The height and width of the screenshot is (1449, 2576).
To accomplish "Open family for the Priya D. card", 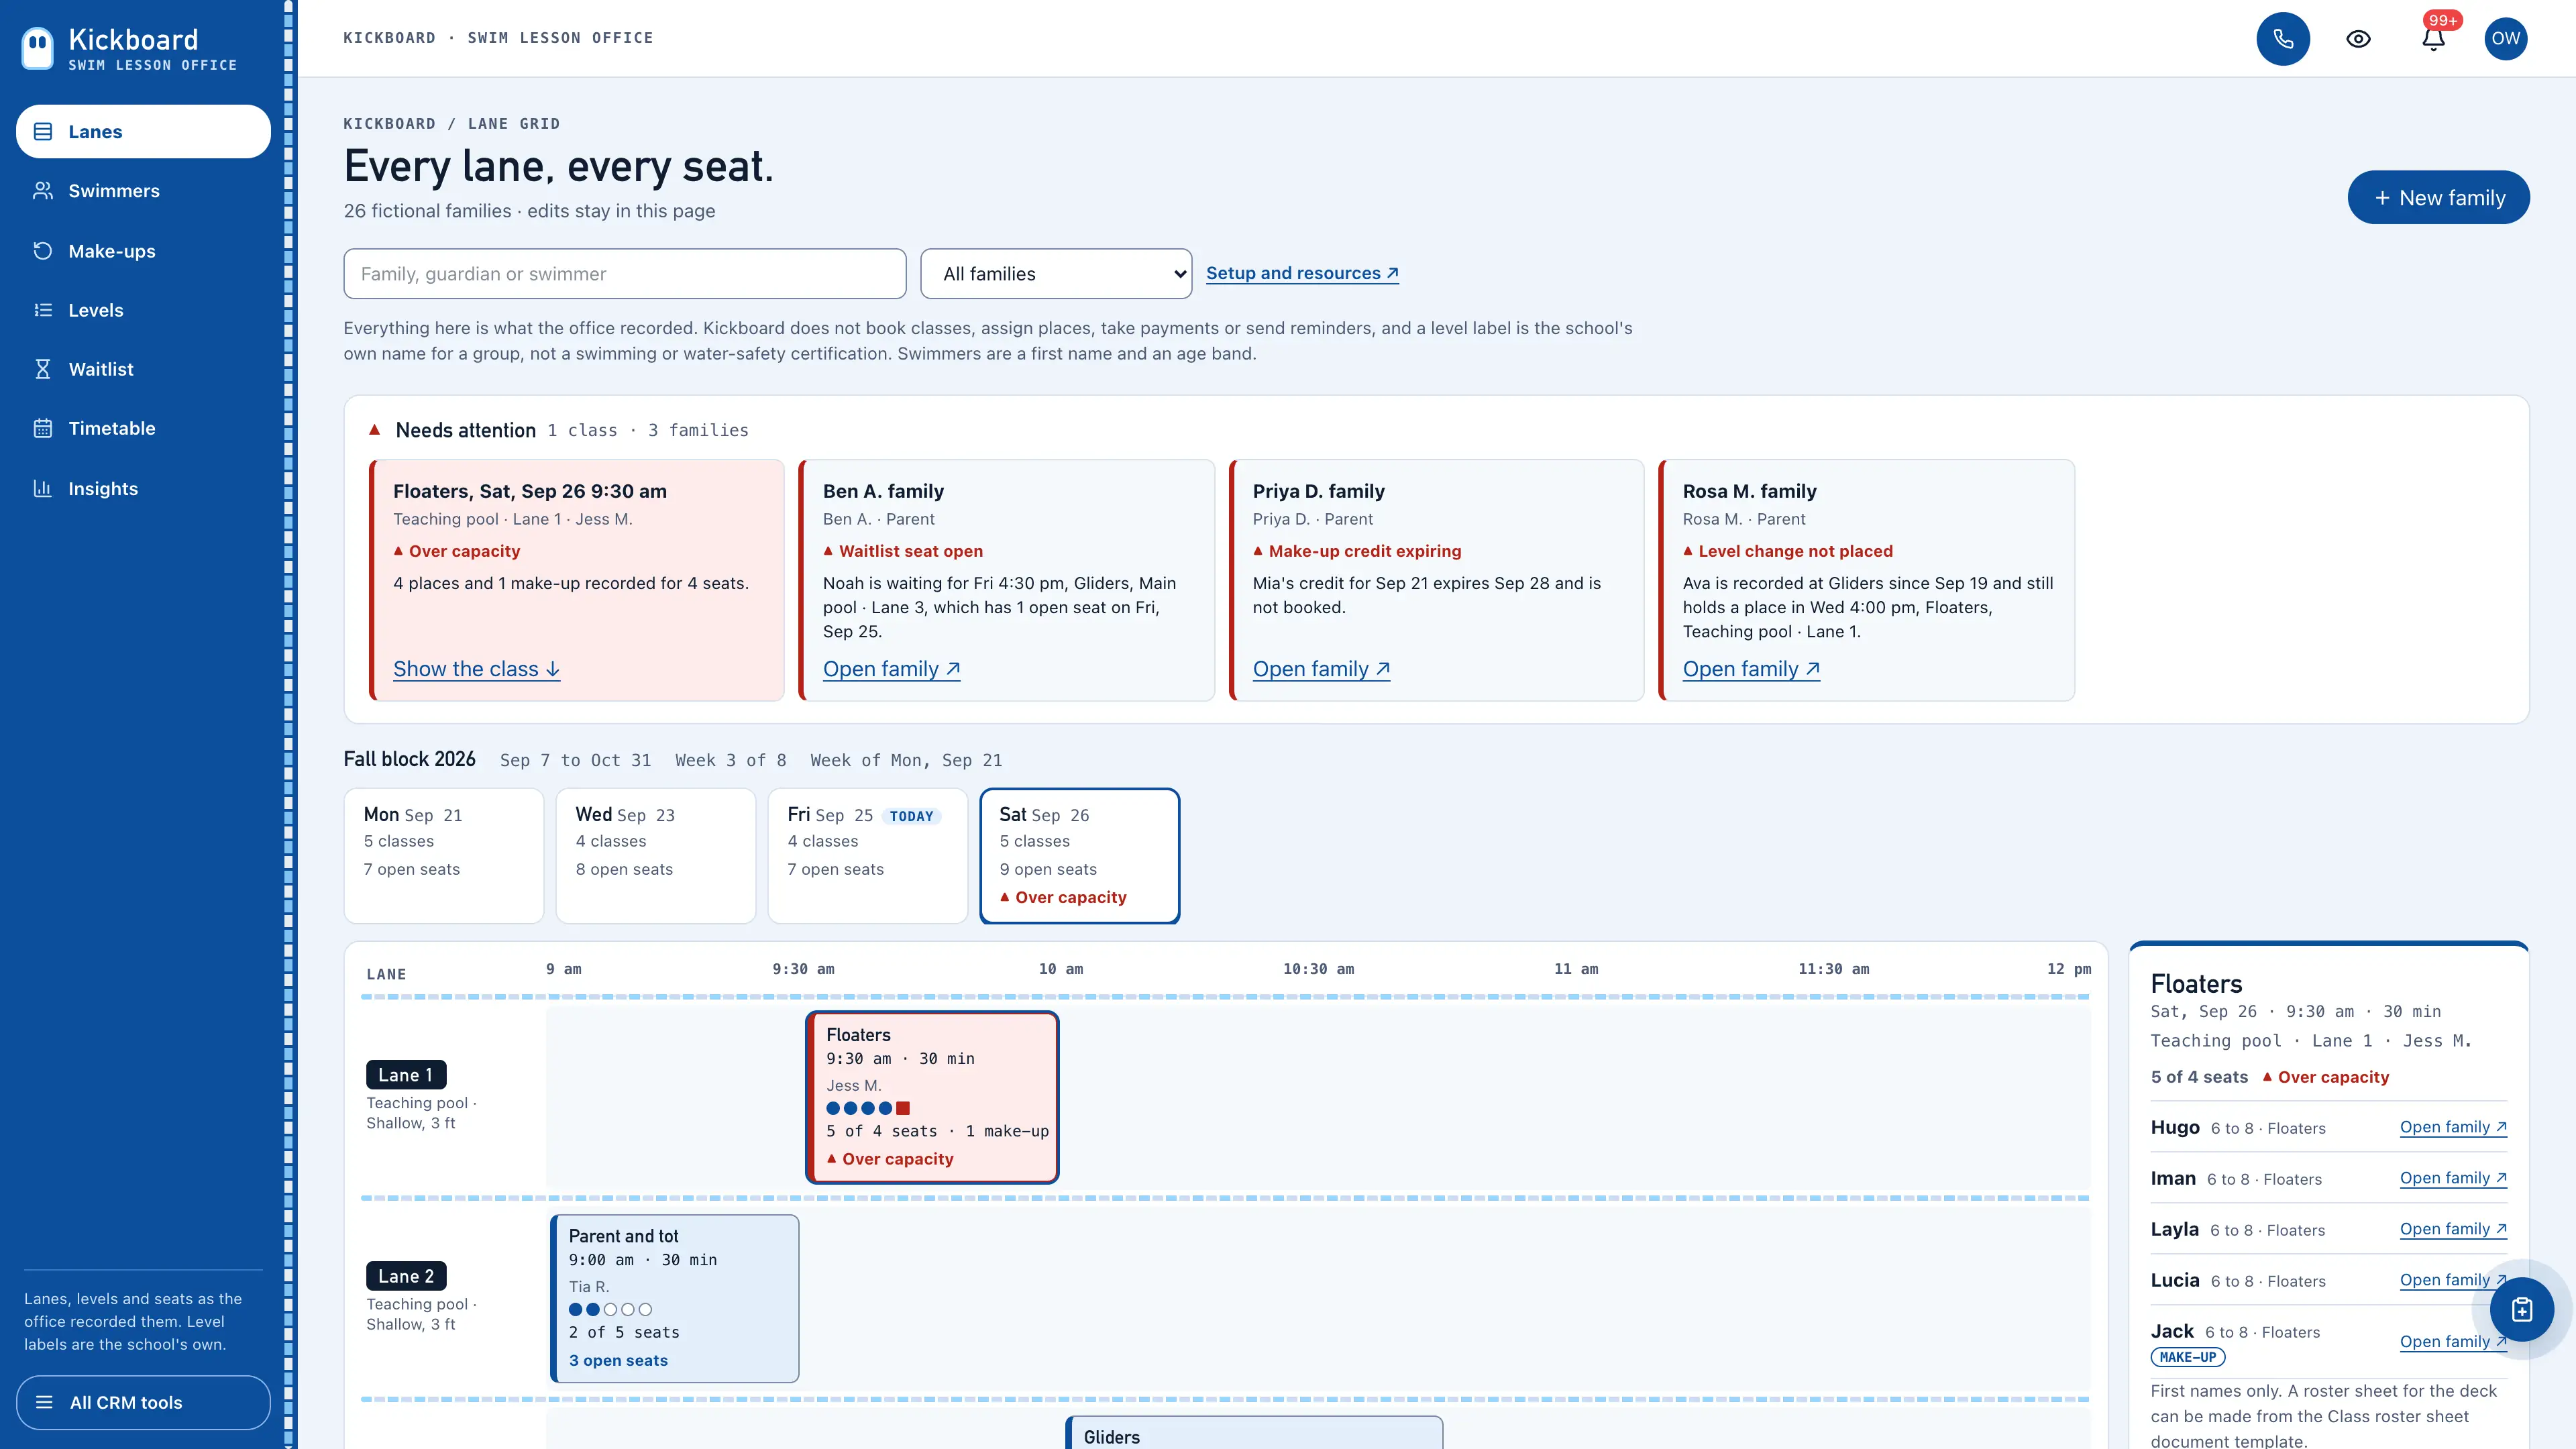I will [1321, 669].
